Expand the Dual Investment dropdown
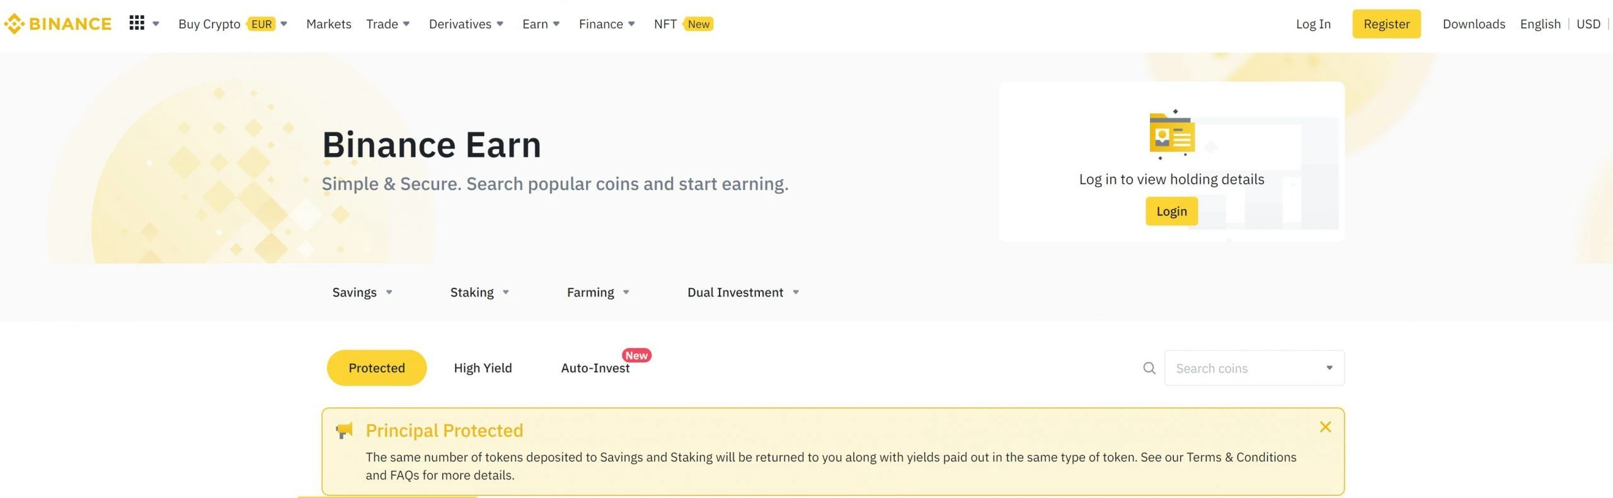 [742, 292]
